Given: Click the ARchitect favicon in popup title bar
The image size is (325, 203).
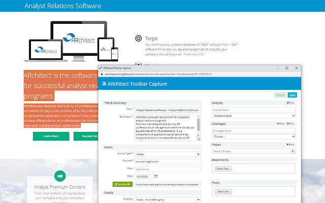Looking at the screenshot, I should click(x=101, y=68).
